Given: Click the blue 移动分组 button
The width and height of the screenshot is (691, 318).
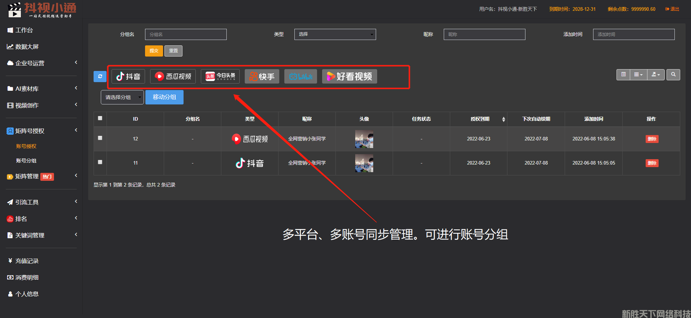Looking at the screenshot, I should click(x=164, y=97).
